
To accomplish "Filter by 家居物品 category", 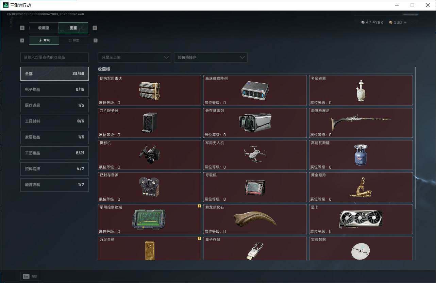I will 54,137.
